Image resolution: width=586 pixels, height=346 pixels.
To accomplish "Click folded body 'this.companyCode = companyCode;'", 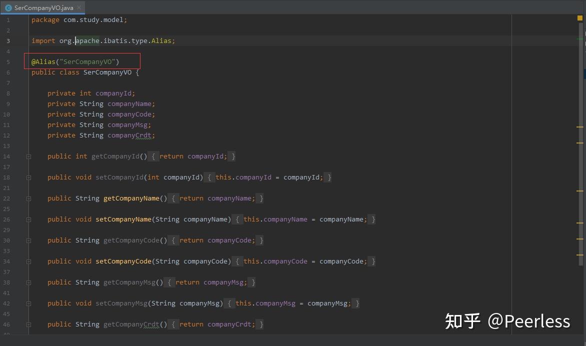I will 305,261.
